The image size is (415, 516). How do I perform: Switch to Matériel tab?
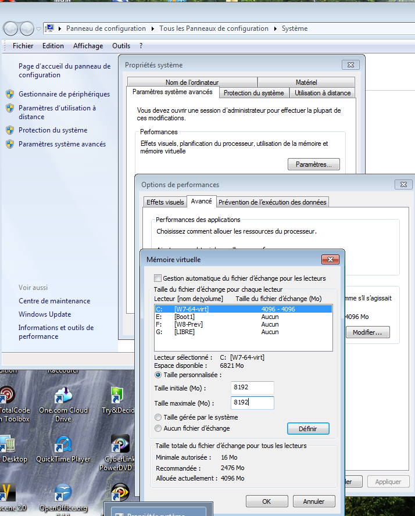tap(306, 83)
